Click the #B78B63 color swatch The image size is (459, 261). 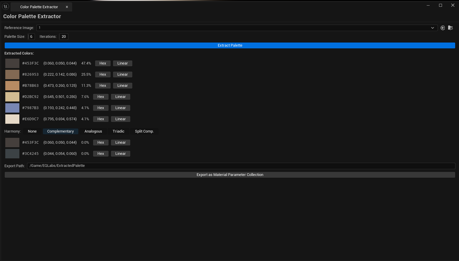12,86
